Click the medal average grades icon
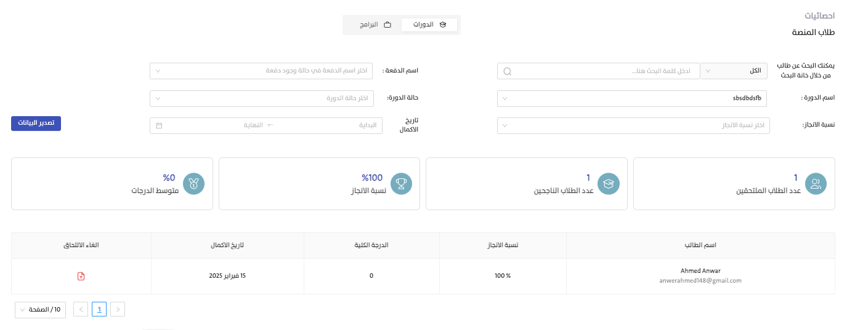This screenshot has height=330, width=847. (194, 183)
